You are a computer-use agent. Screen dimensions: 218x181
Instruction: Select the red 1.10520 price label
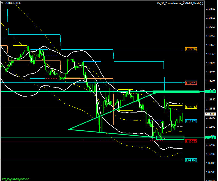(191, 141)
